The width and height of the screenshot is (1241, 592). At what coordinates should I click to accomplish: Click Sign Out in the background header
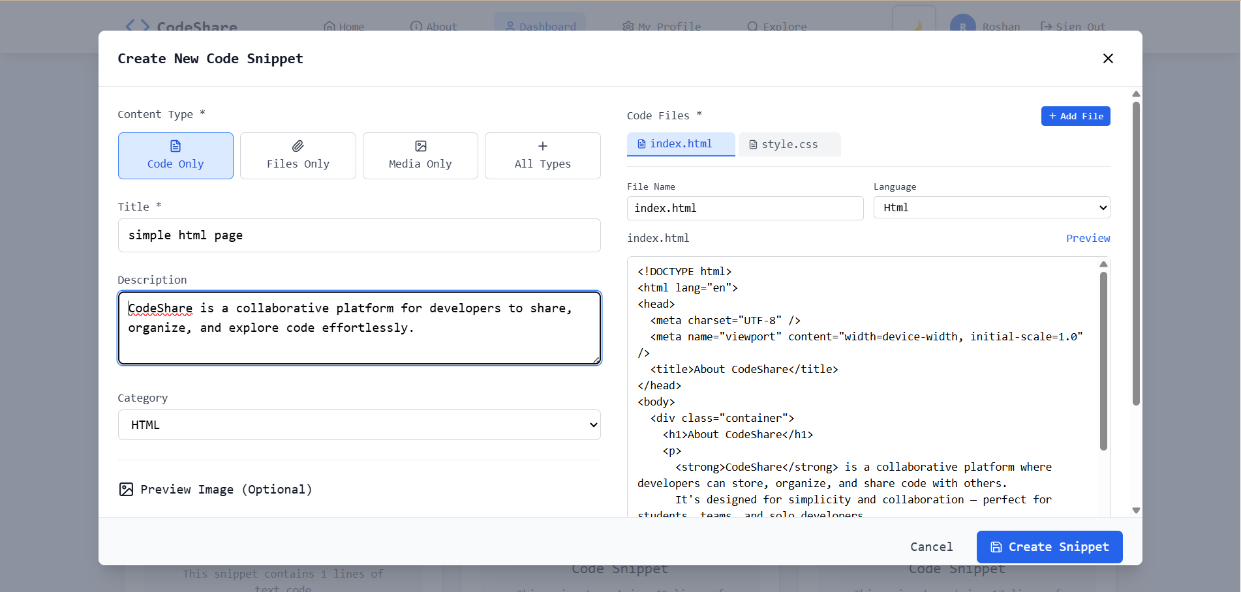pos(1073,27)
